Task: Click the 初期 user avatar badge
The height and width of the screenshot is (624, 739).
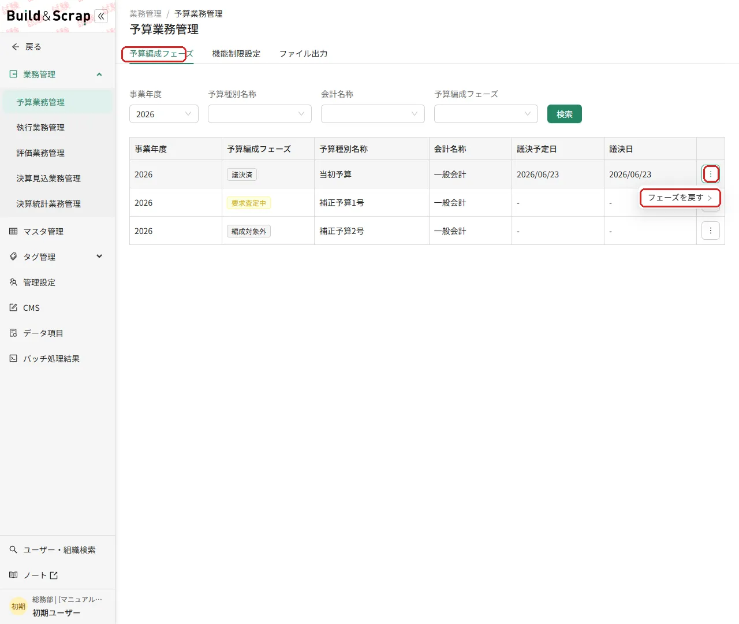Action: click(18, 606)
